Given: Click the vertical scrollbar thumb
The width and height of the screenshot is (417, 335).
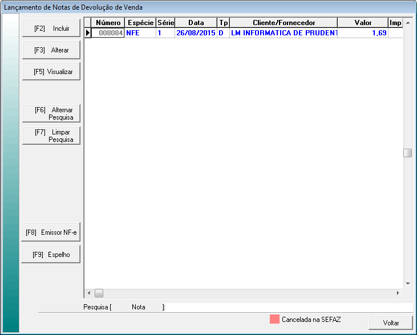Looking at the screenshot, I should [407, 153].
